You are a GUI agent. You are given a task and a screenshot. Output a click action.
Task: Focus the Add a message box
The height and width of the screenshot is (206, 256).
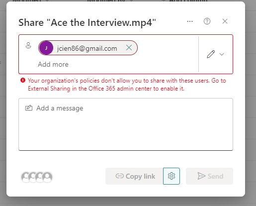pos(126,124)
